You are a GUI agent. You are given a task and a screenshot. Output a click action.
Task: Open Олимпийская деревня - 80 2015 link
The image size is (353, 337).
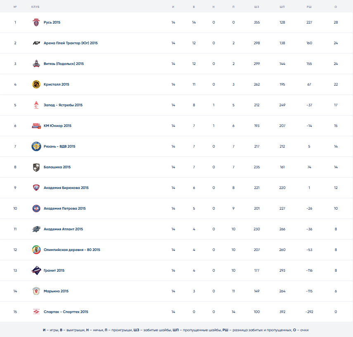click(72, 250)
